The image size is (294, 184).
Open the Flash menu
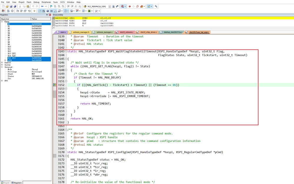[29, 2]
